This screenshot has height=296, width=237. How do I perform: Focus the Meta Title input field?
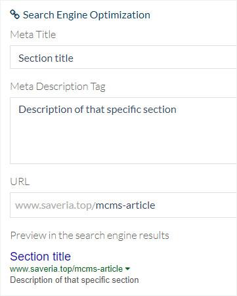(x=123, y=57)
